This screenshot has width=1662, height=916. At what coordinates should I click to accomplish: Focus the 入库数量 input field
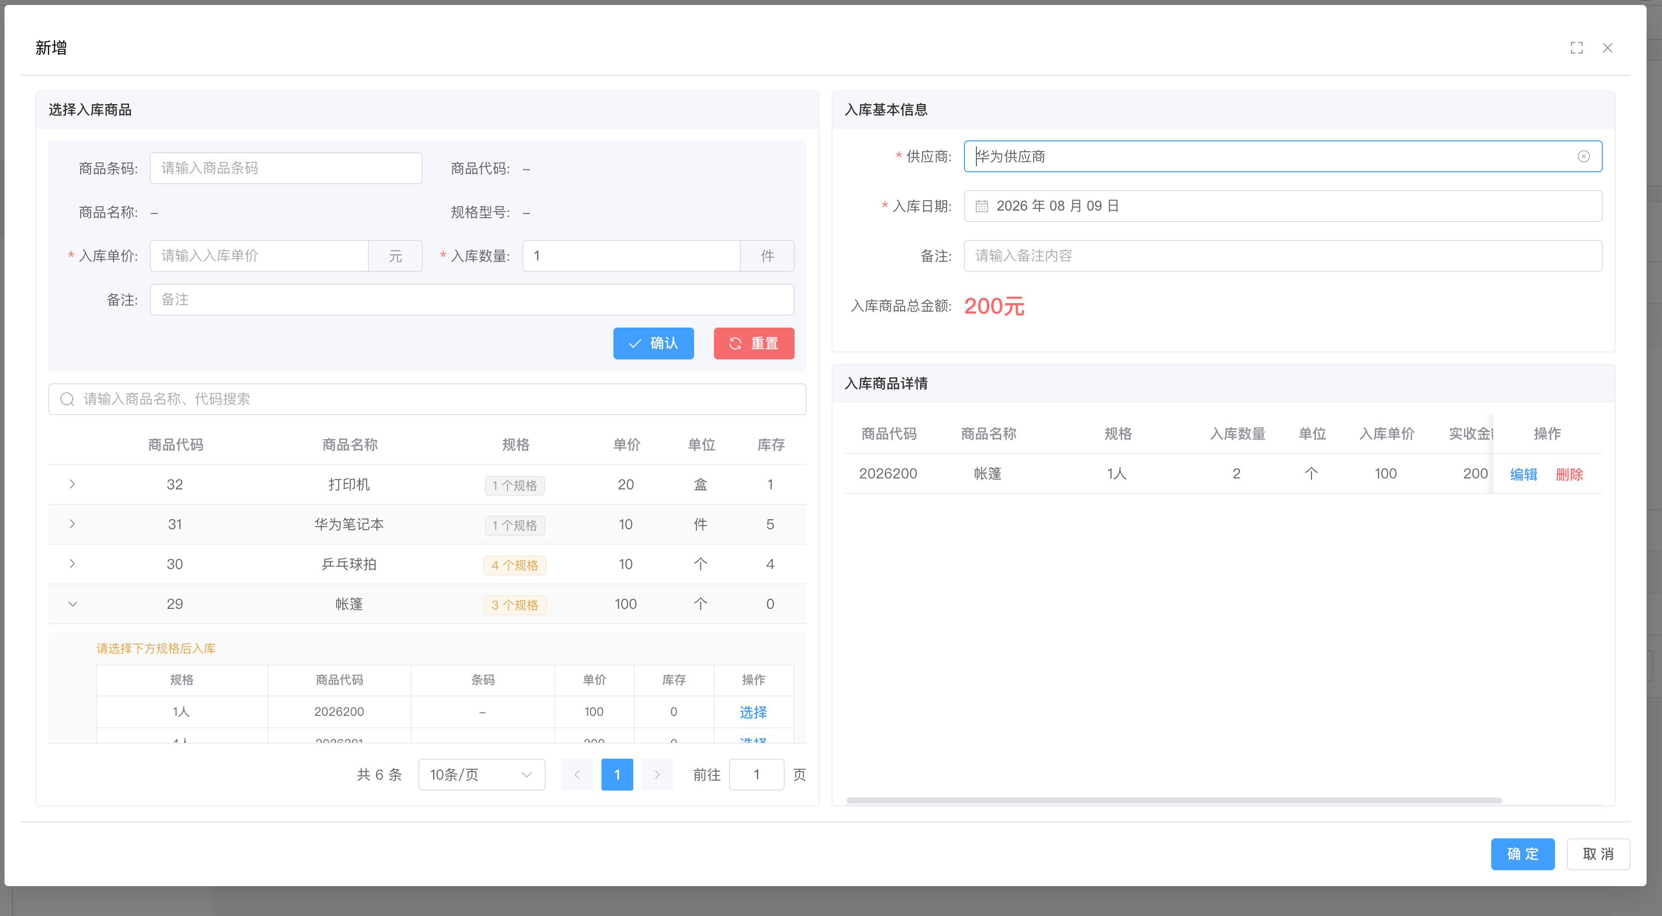point(631,256)
